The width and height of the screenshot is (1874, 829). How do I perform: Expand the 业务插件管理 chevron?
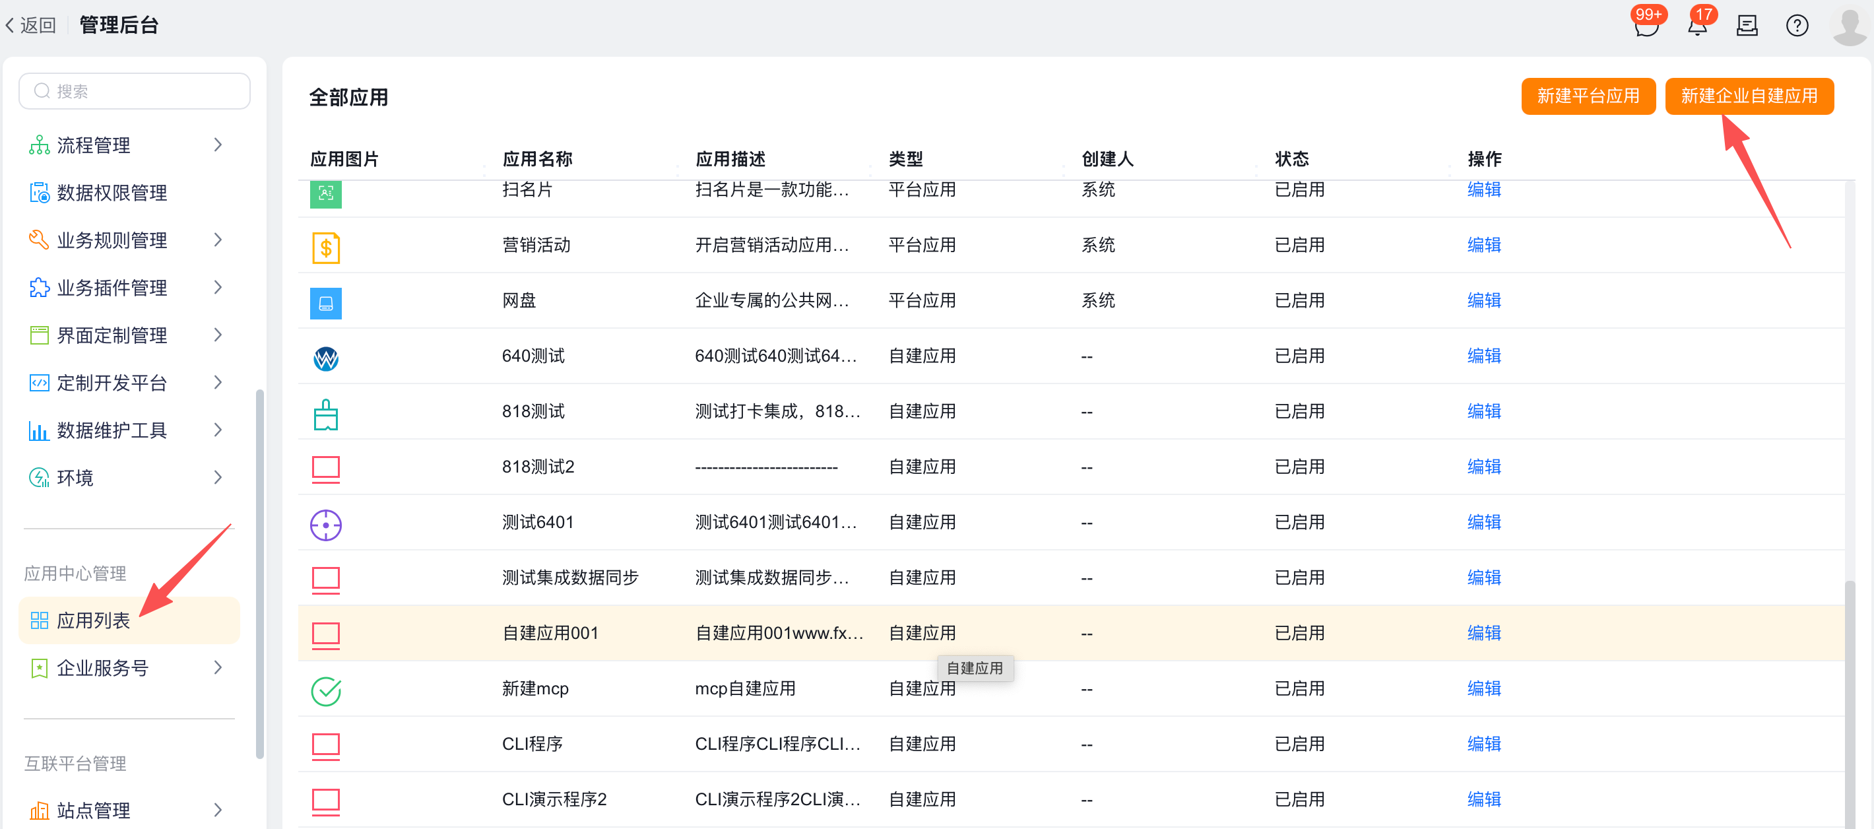point(218,286)
